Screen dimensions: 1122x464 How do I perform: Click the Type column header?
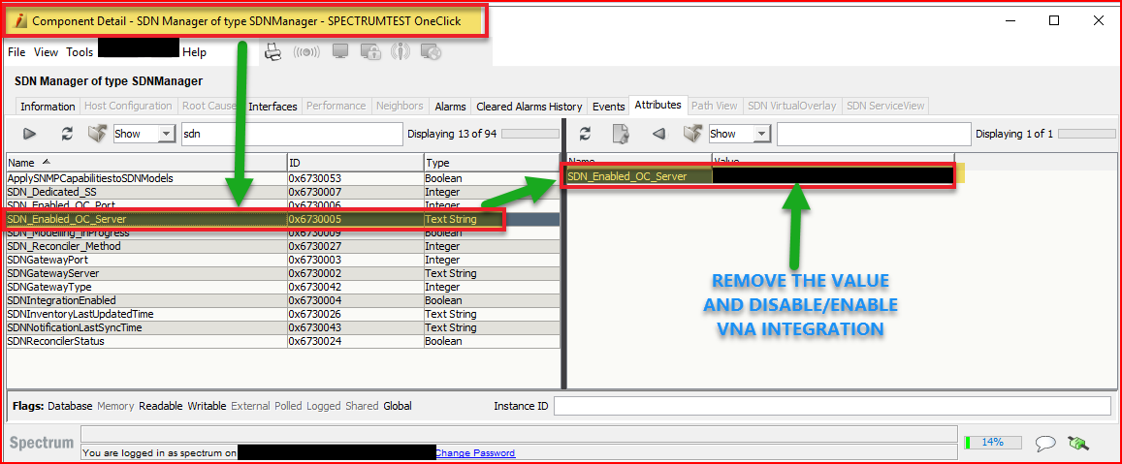[491, 163]
